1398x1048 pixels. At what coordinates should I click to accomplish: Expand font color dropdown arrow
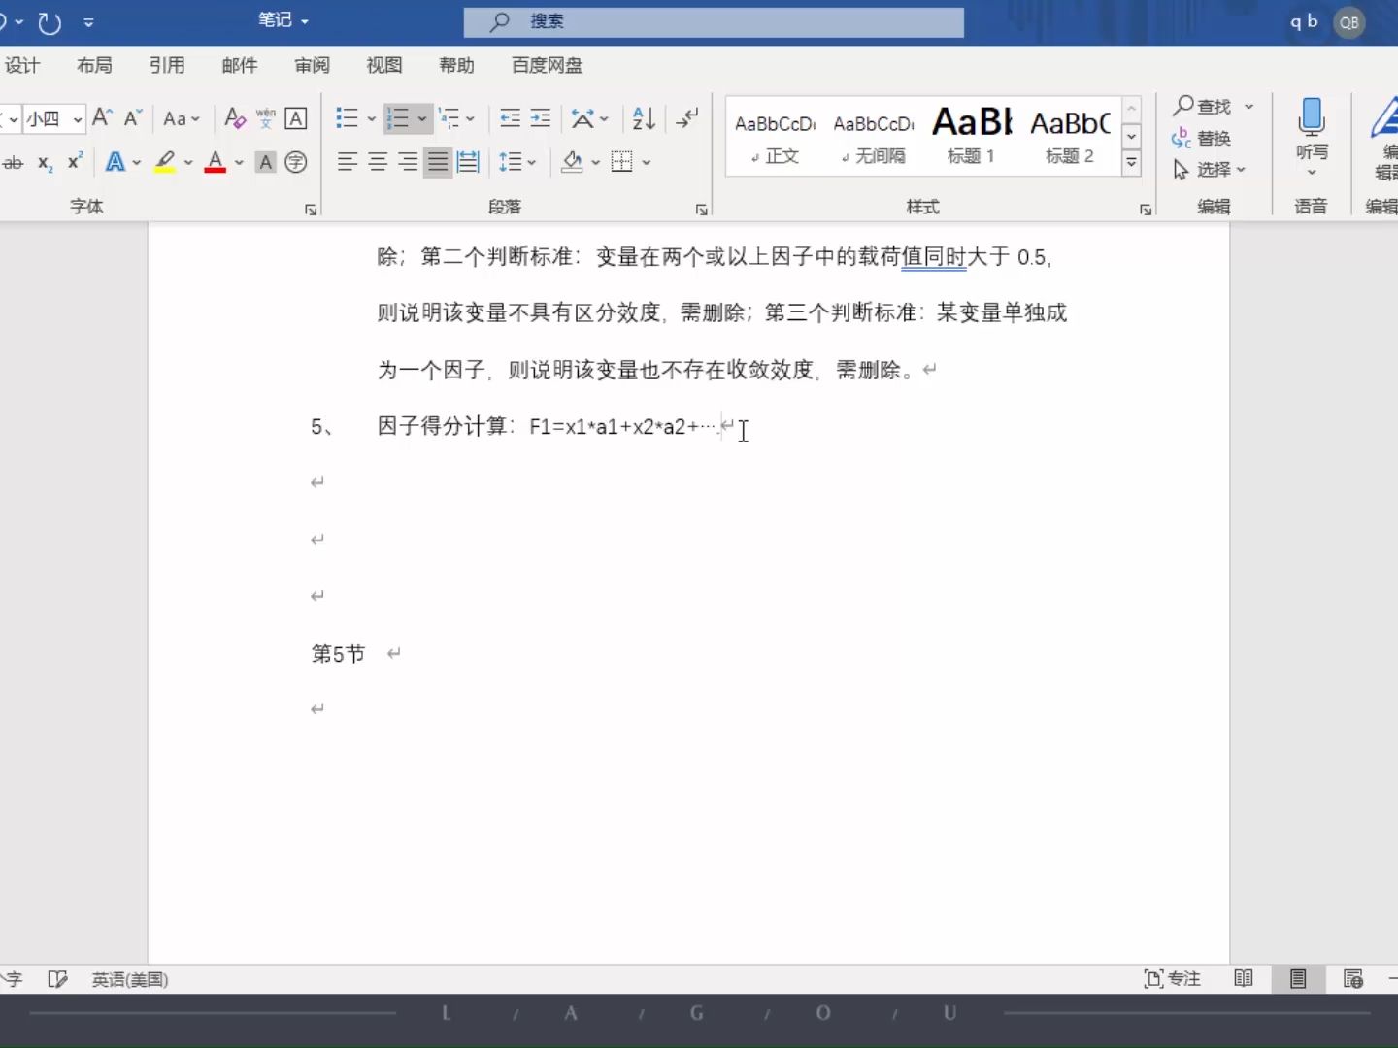pyautogui.click(x=239, y=163)
